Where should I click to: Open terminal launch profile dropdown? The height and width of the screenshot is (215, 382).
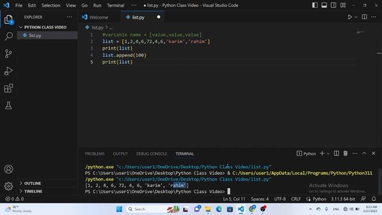click(328, 153)
